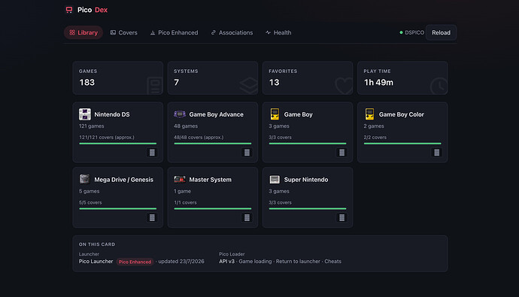Click the 'Cheats' text
This screenshot has height=297, width=519.
click(x=332, y=261)
